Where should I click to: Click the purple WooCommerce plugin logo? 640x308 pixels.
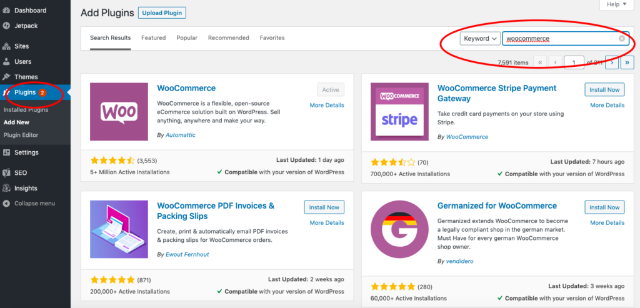119,112
